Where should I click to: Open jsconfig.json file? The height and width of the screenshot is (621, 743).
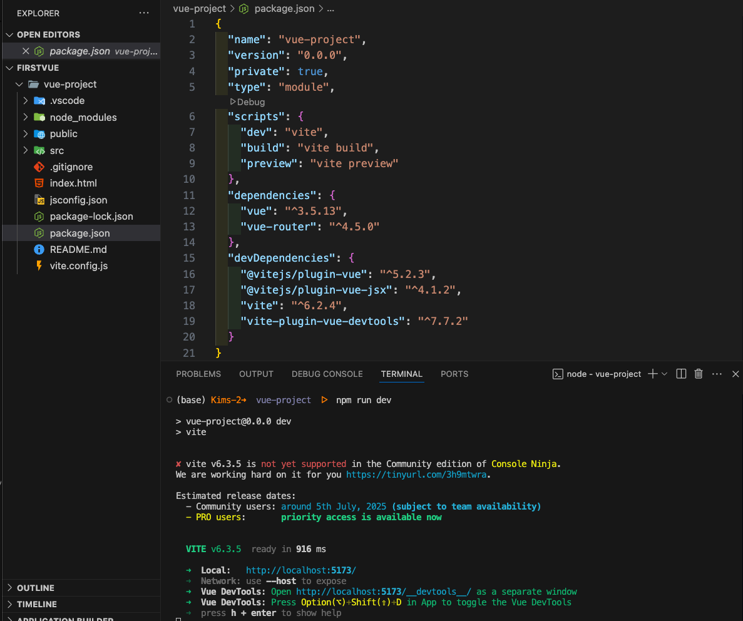(78, 200)
